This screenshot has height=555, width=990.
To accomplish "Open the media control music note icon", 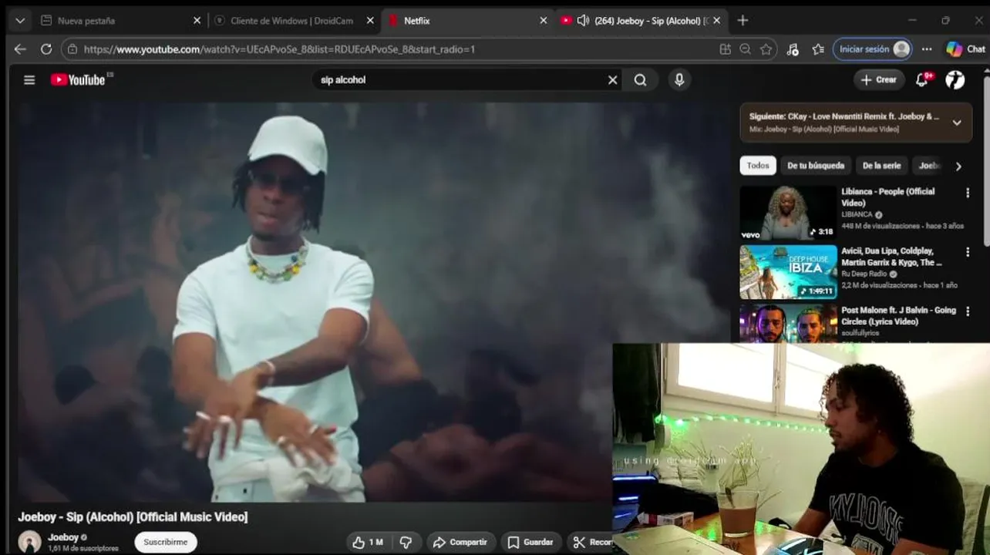I will pos(793,49).
